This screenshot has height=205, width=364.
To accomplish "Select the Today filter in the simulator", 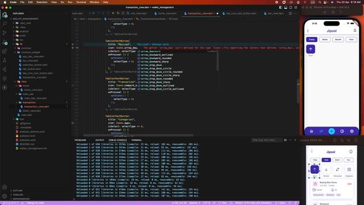I will pyautogui.click(x=312, y=39).
